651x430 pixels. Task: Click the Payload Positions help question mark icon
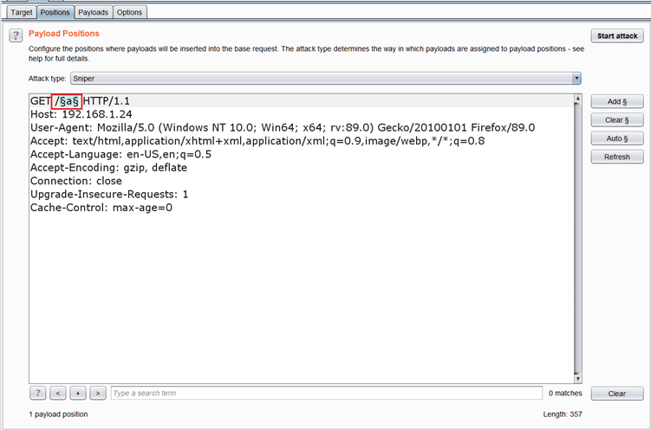click(x=16, y=35)
